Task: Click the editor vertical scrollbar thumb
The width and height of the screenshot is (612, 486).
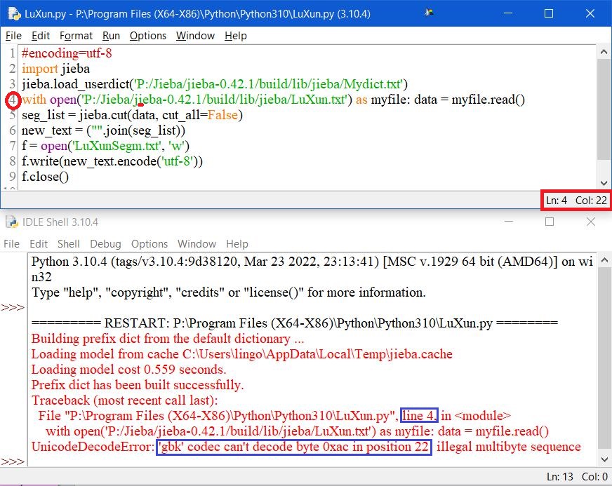Action: point(604,109)
